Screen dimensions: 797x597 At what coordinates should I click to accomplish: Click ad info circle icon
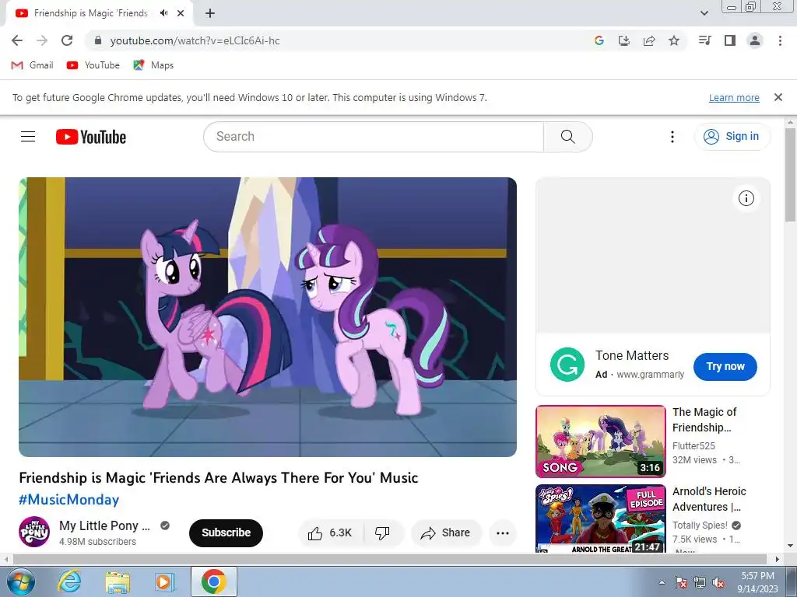click(746, 198)
